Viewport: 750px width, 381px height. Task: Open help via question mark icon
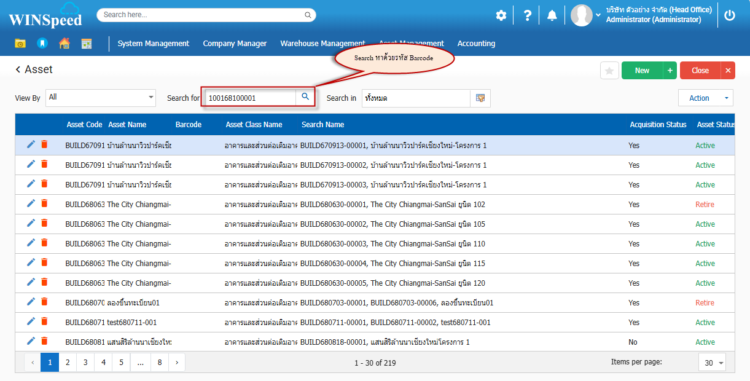(x=527, y=15)
